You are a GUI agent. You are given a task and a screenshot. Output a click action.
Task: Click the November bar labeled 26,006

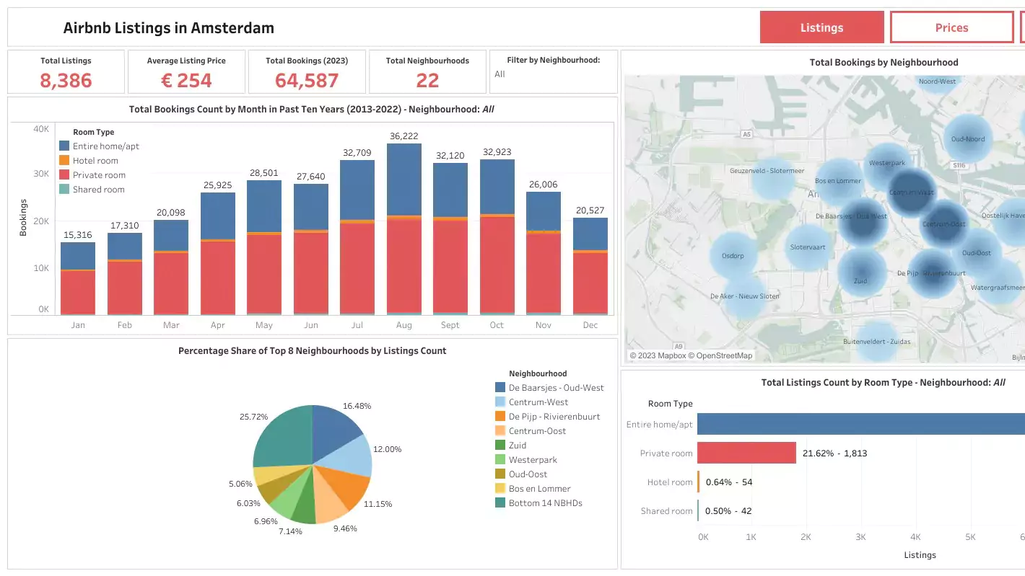[x=544, y=253]
